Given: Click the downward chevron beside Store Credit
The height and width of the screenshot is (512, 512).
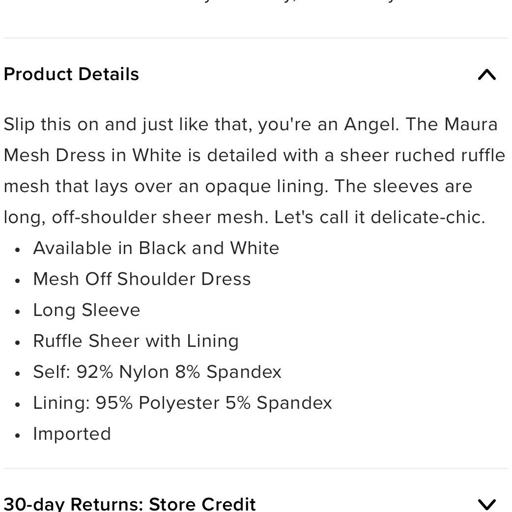Looking at the screenshot, I should click(x=487, y=504).
